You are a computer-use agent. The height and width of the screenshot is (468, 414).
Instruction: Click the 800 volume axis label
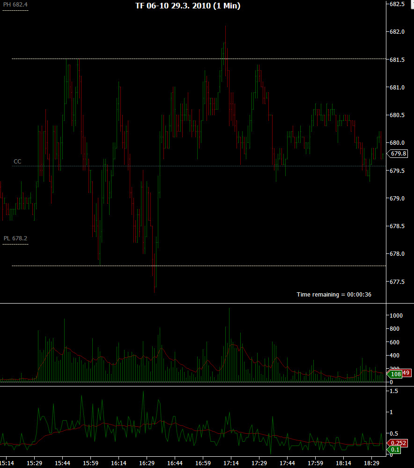(x=395, y=328)
